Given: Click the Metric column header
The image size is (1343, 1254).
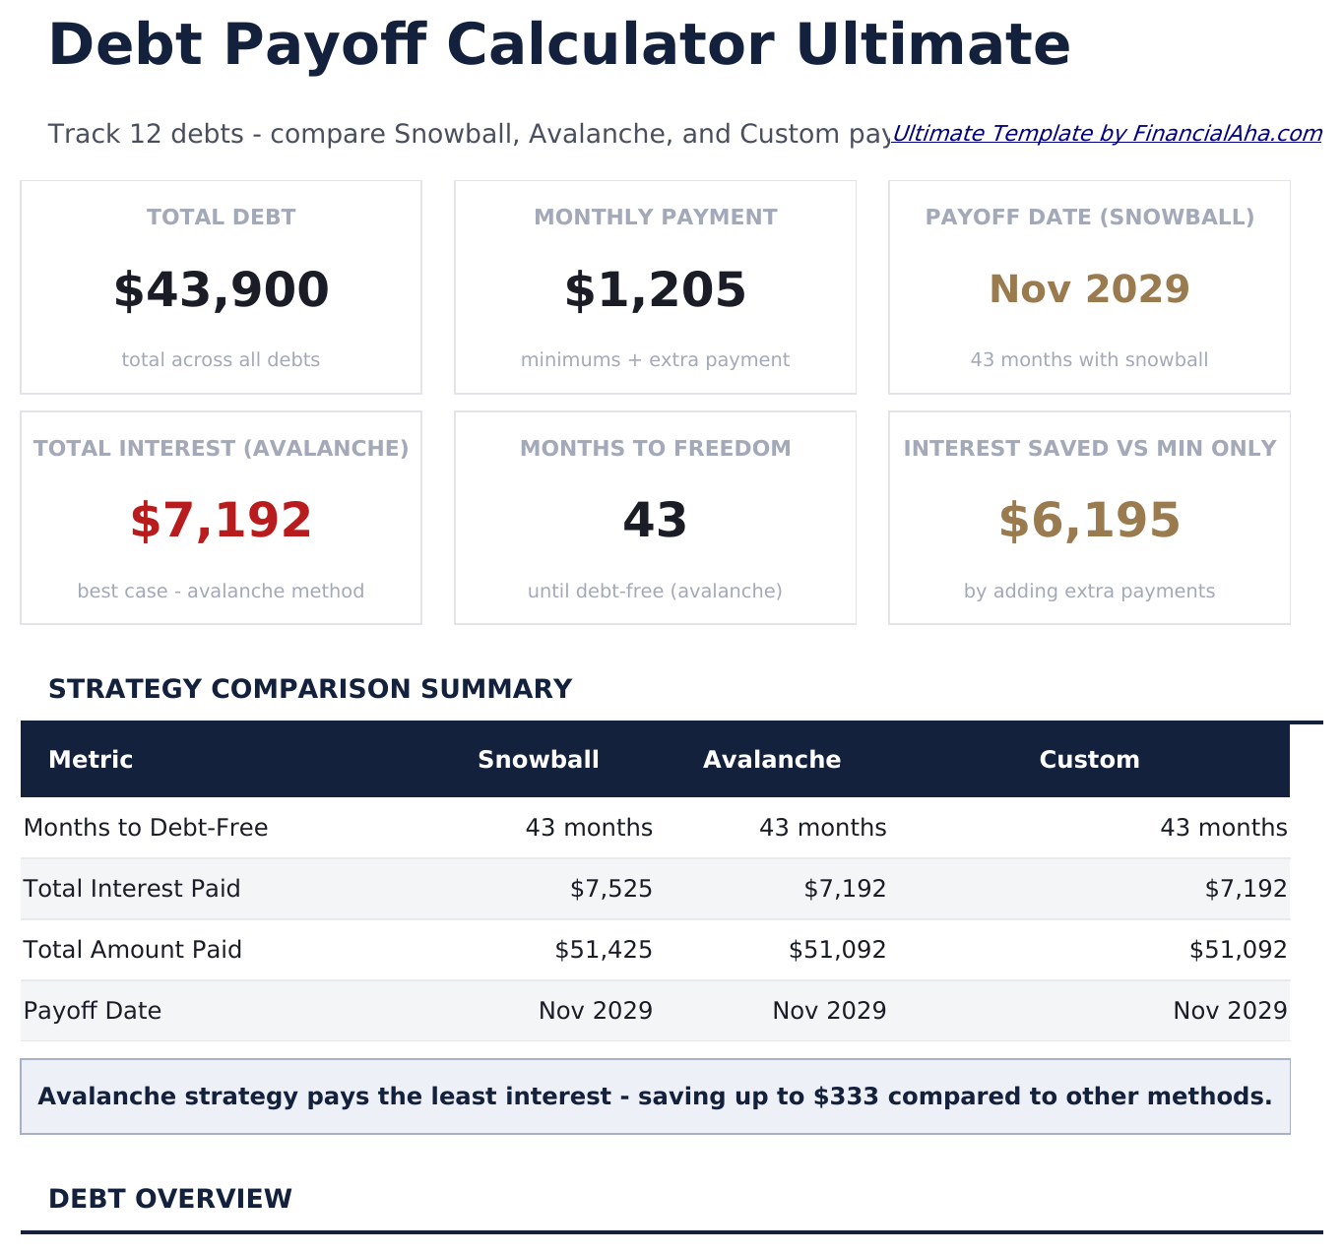Looking at the screenshot, I should [91, 760].
